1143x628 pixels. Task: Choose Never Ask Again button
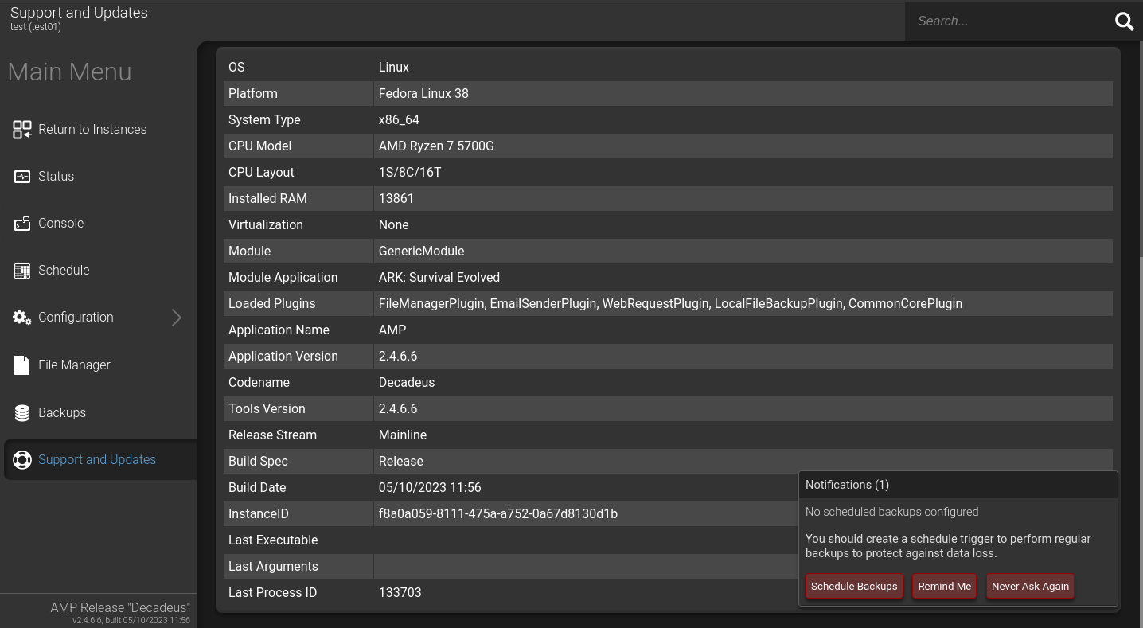[x=1030, y=587]
